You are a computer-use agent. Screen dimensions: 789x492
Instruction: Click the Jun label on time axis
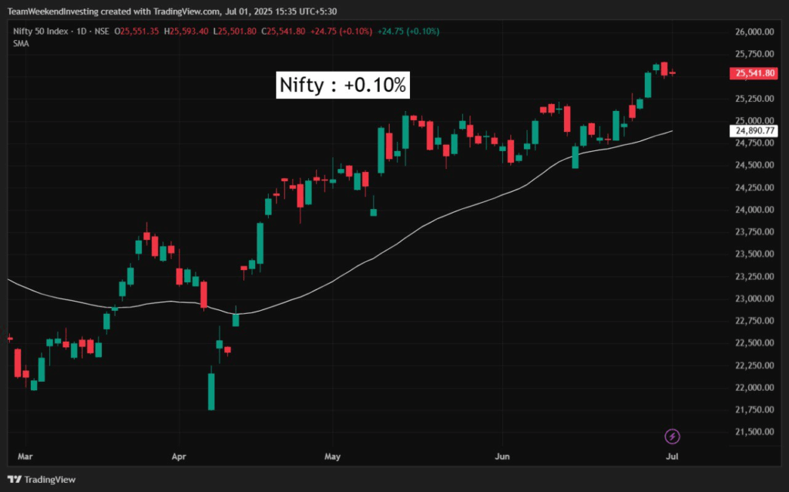click(x=502, y=457)
